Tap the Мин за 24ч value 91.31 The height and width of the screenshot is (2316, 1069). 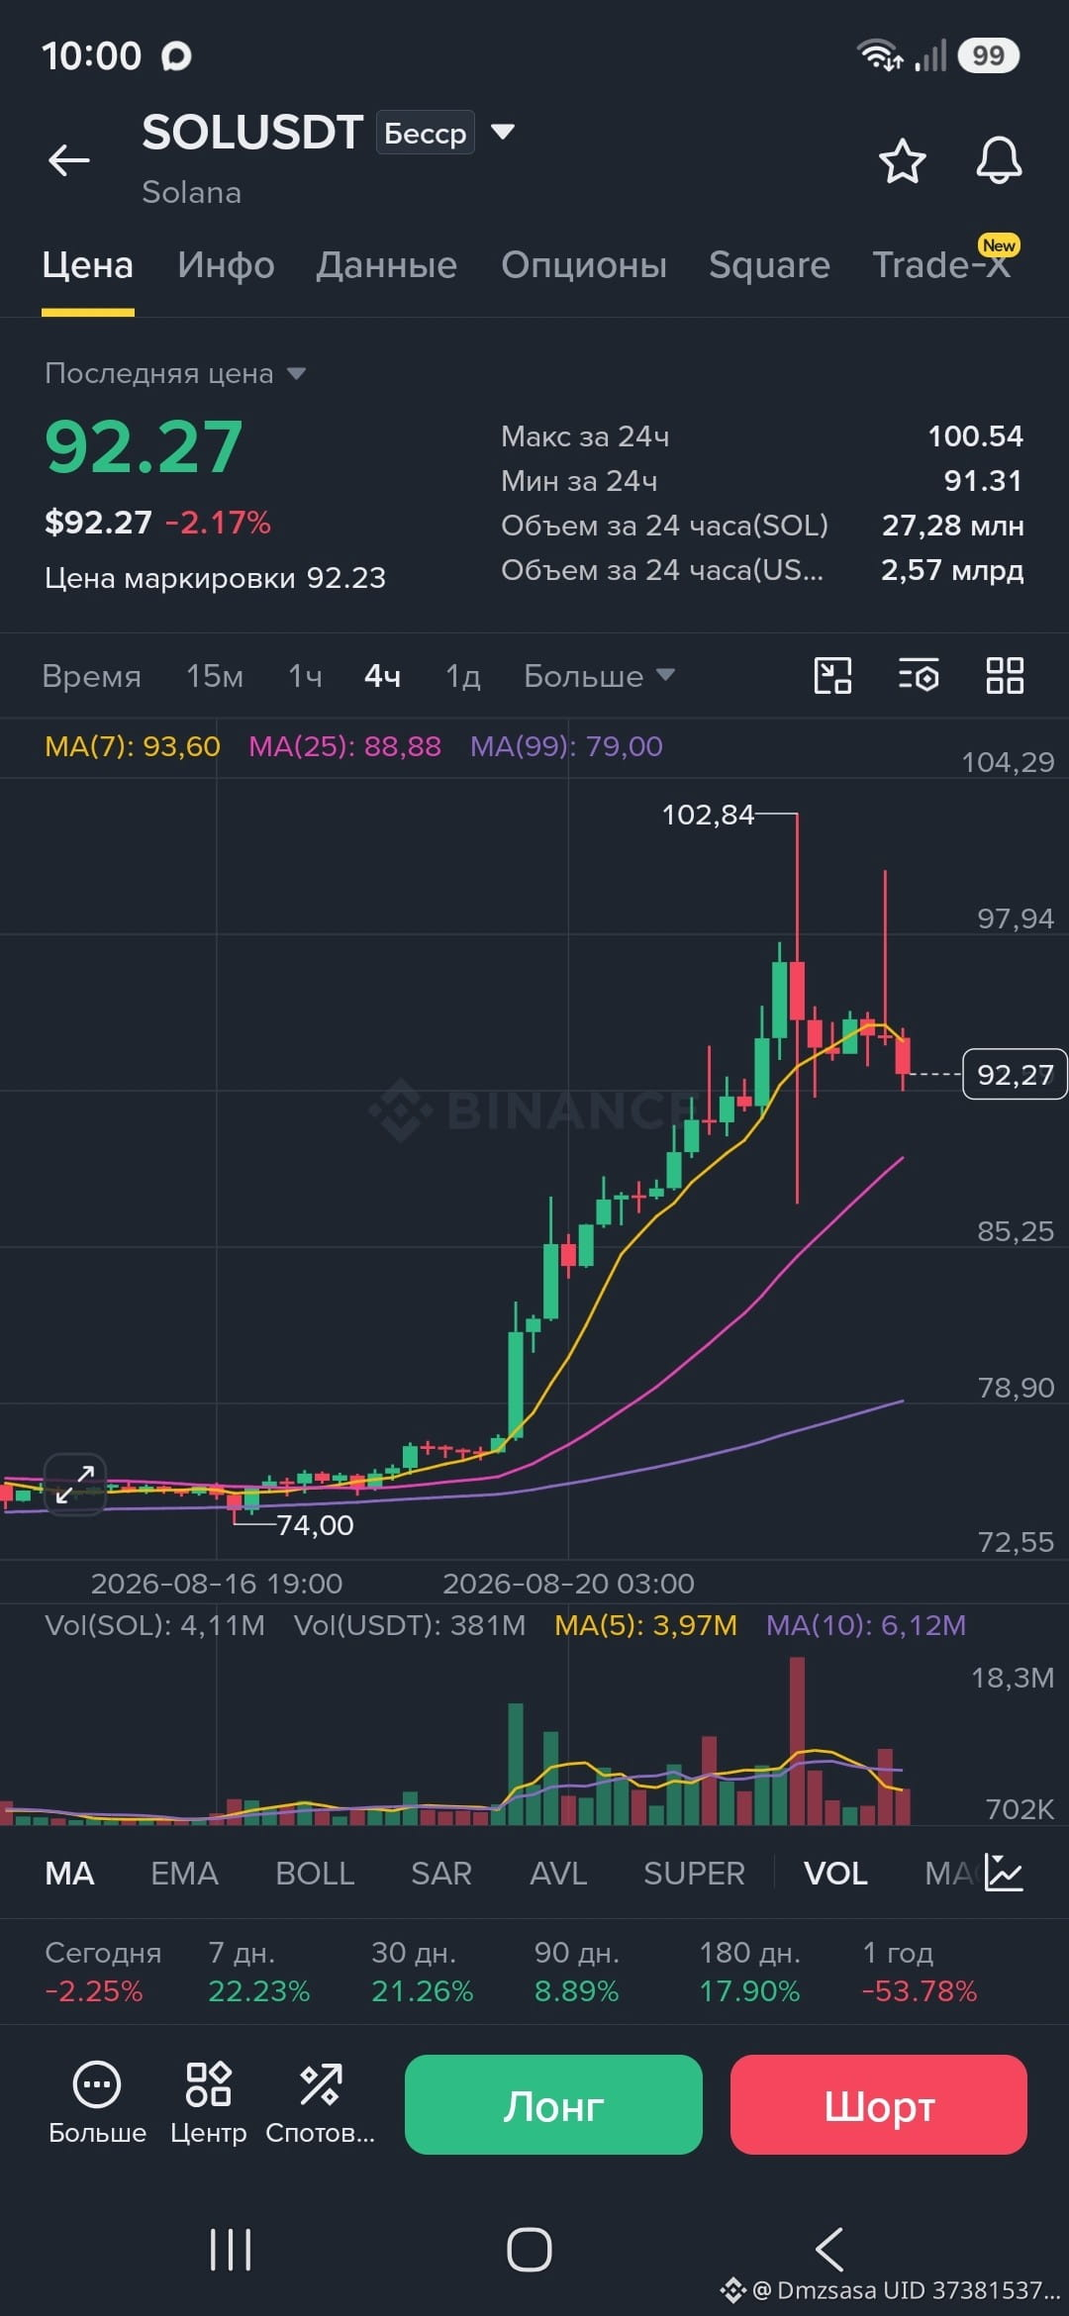tap(982, 480)
